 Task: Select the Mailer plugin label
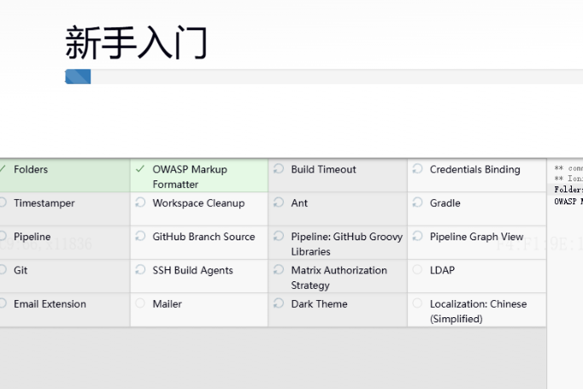(x=167, y=304)
